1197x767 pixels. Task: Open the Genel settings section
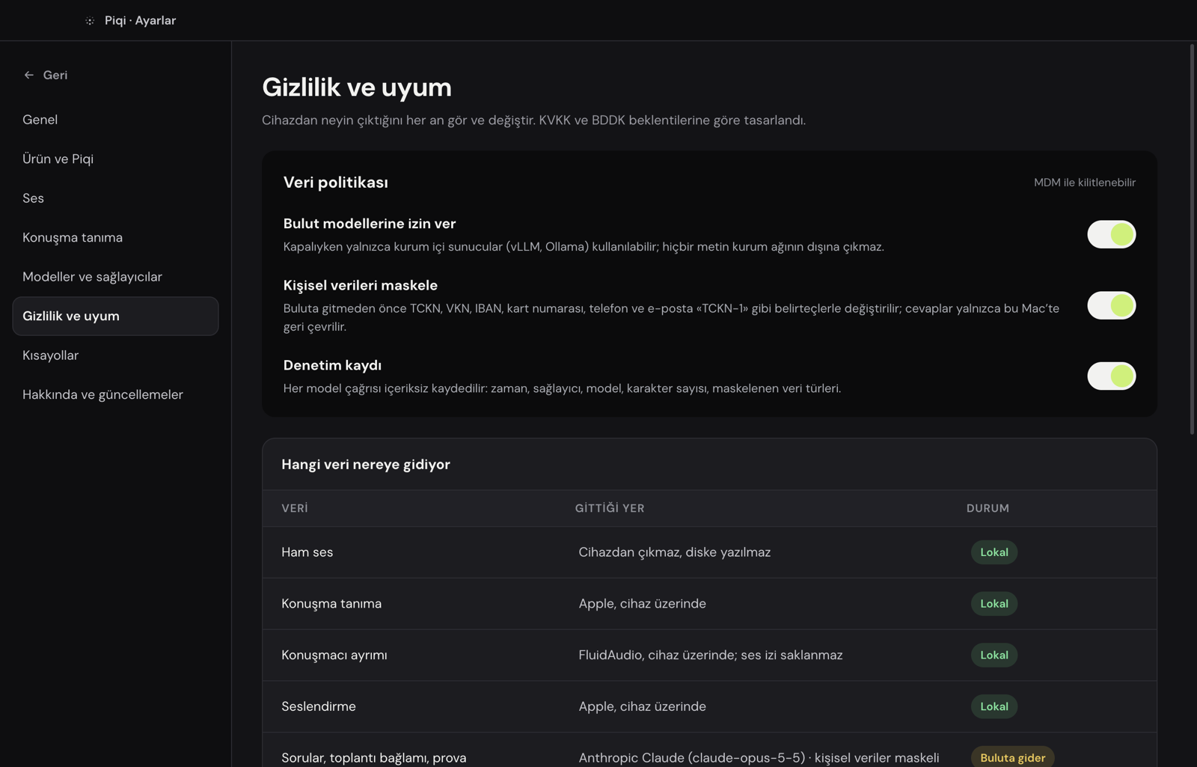115,120
